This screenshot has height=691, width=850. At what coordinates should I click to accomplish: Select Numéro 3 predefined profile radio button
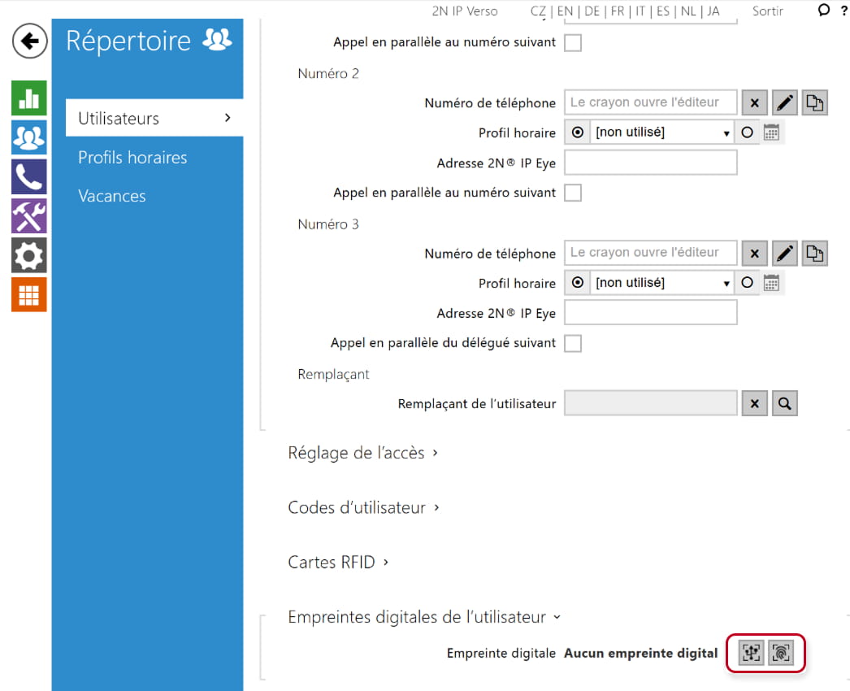click(x=578, y=283)
